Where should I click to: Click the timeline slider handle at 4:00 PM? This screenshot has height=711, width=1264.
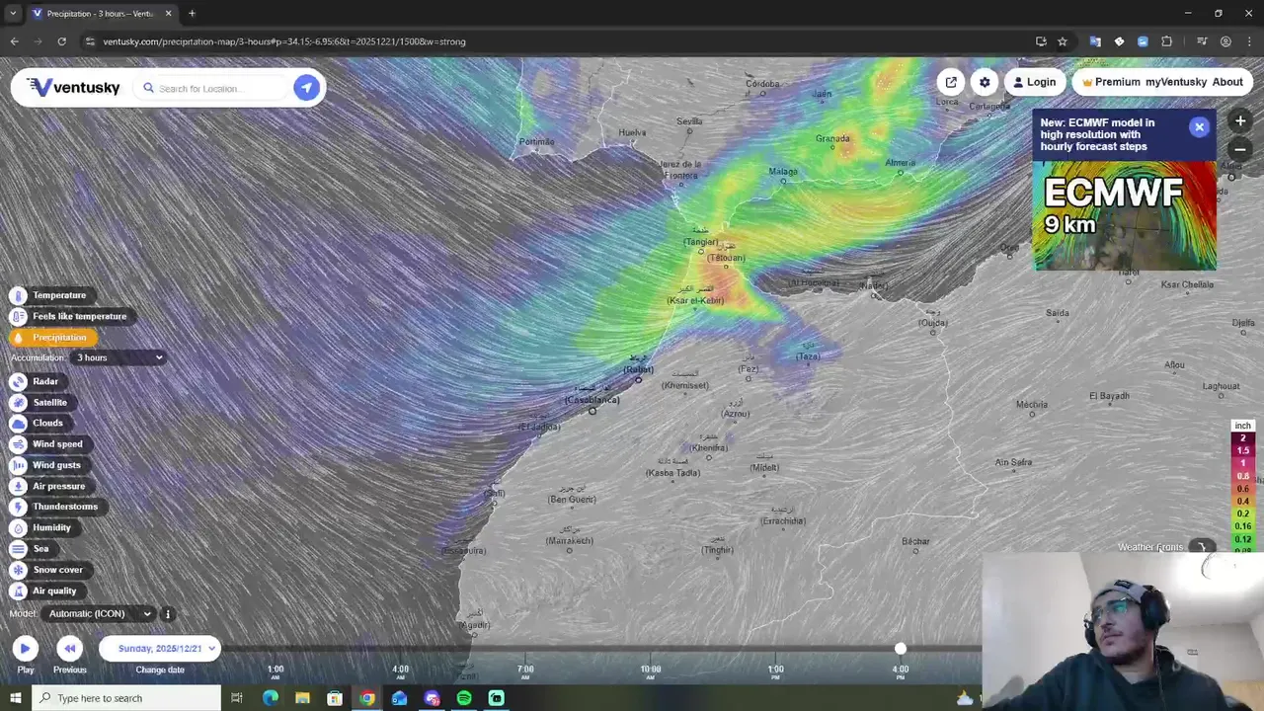[900, 649]
